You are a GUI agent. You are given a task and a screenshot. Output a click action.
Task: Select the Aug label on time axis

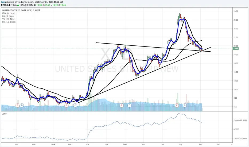(180, 144)
